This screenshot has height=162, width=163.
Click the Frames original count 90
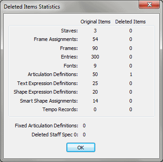(x=95, y=48)
